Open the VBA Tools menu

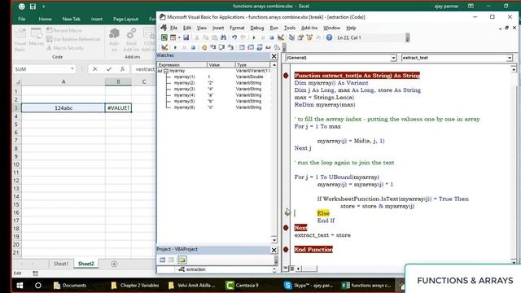tap(290, 28)
